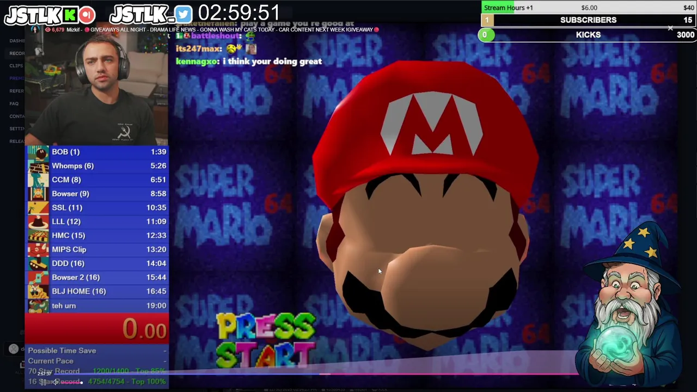697x392 pixels.
Task: Select the 8:58 Bowser split time
Action: click(158, 194)
